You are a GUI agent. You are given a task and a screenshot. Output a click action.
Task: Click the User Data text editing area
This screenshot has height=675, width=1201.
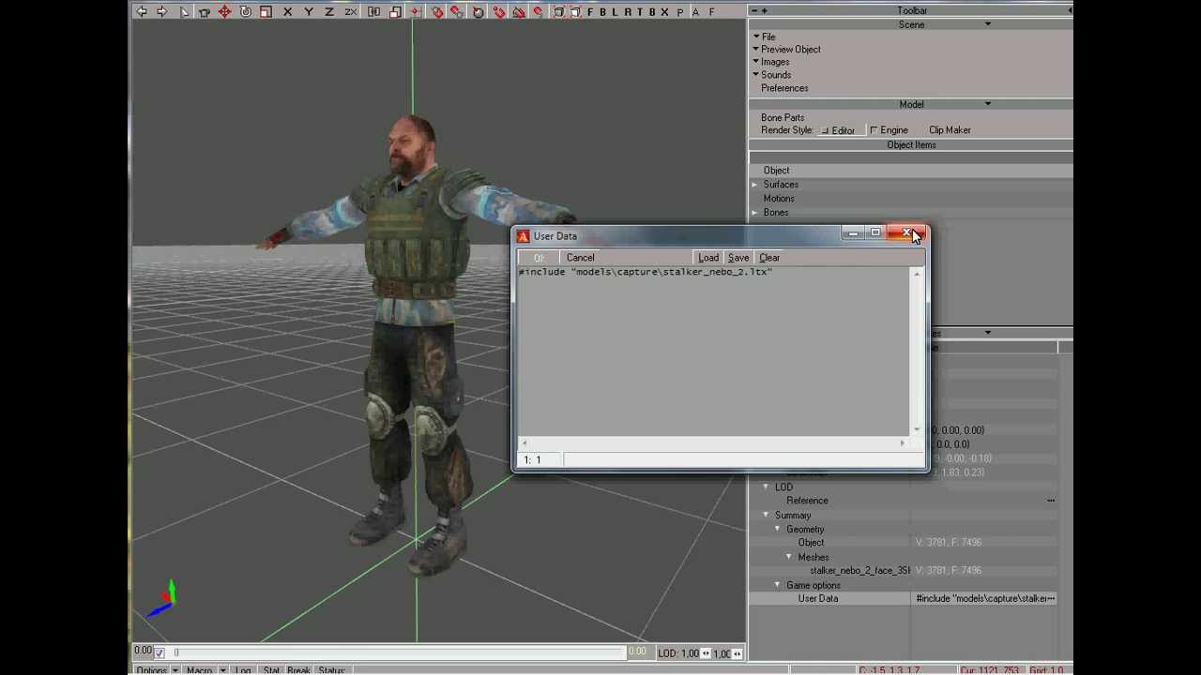[x=715, y=352]
